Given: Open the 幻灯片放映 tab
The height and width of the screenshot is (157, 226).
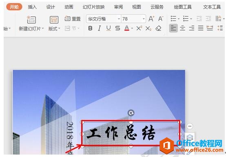Looking at the screenshot, I should [93, 7].
